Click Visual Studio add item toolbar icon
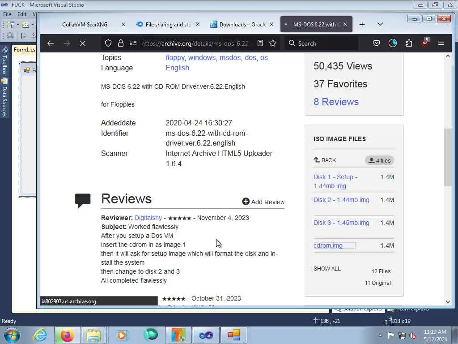458x344 pixels. click(x=25, y=25)
